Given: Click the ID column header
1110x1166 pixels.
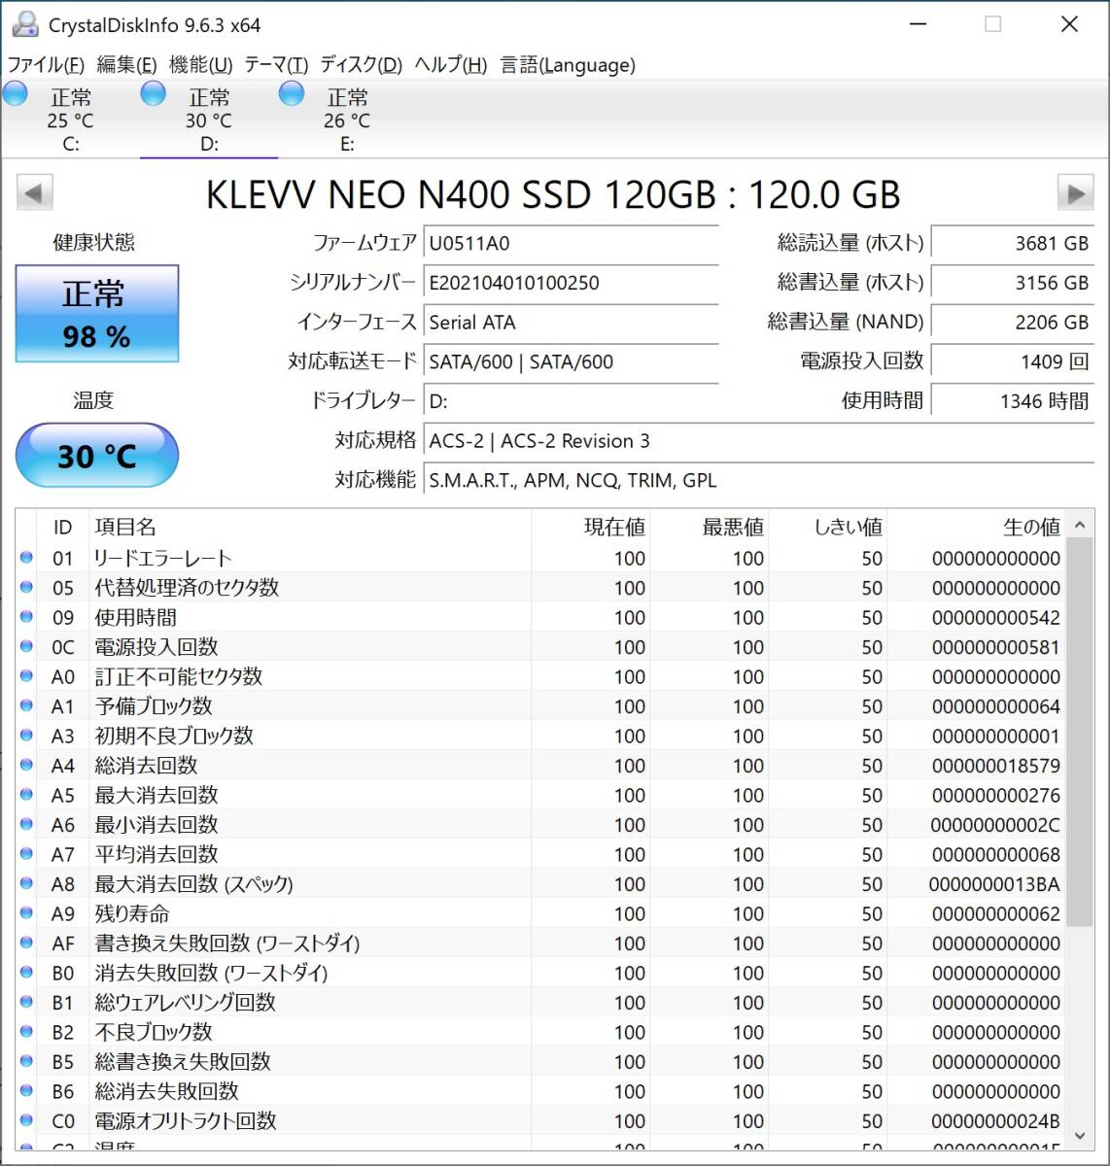Looking at the screenshot, I should (63, 527).
